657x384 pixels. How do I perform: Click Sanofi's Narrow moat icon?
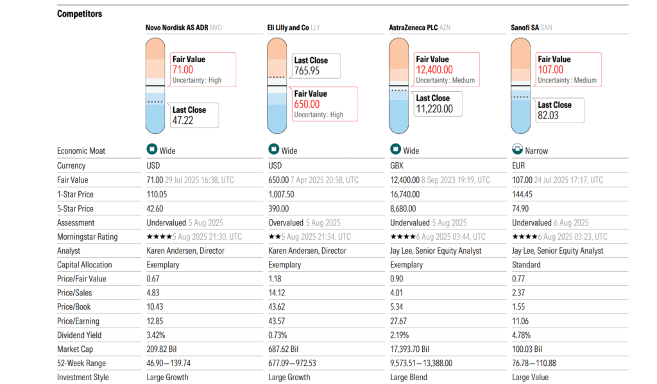[x=517, y=151]
